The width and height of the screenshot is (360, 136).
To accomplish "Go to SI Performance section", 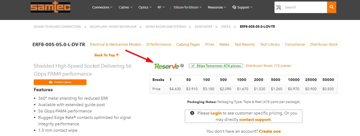I will coord(159,44).
